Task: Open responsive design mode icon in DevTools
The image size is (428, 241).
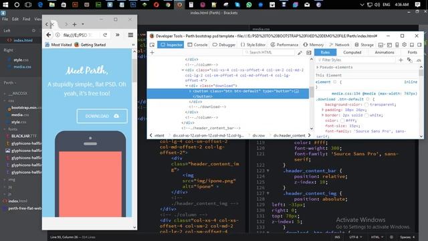Action: [397, 45]
